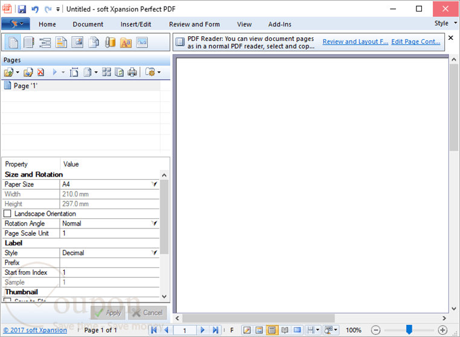This screenshot has height=337, width=460.
Task: Expand the duplicate pages dropdown arrow
Action: pos(95,72)
